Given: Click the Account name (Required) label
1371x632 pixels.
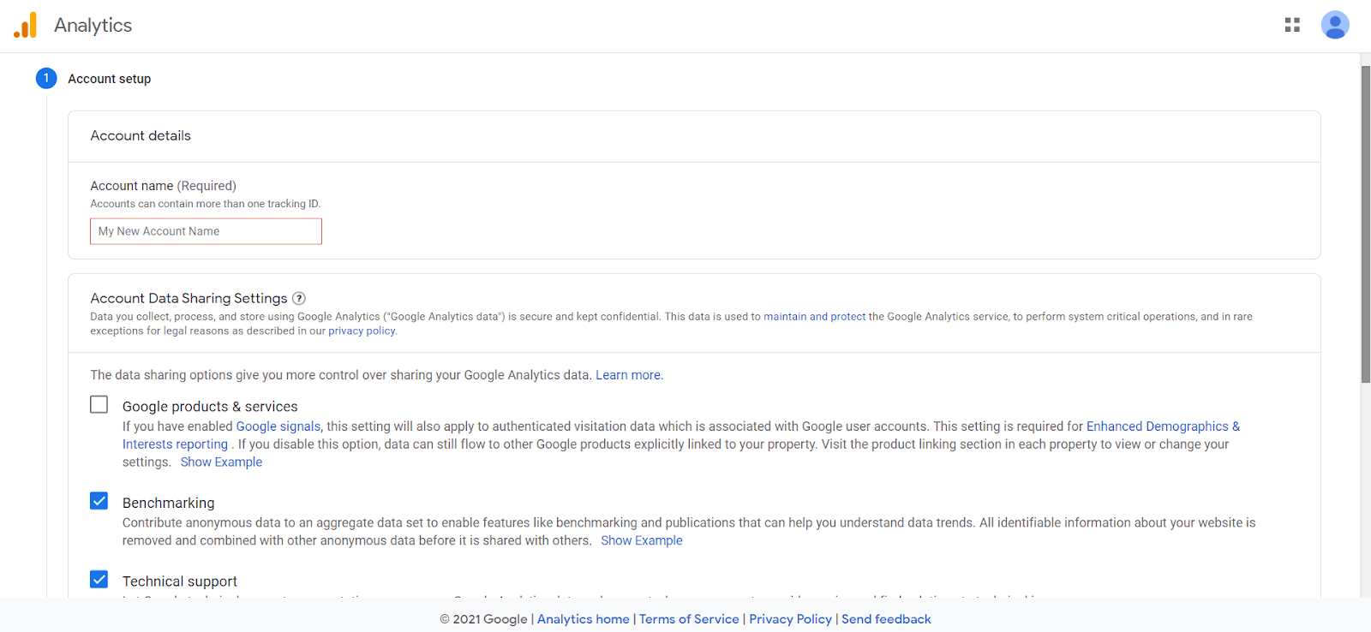Looking at the screenshot, I should click(x=163, y=186).
